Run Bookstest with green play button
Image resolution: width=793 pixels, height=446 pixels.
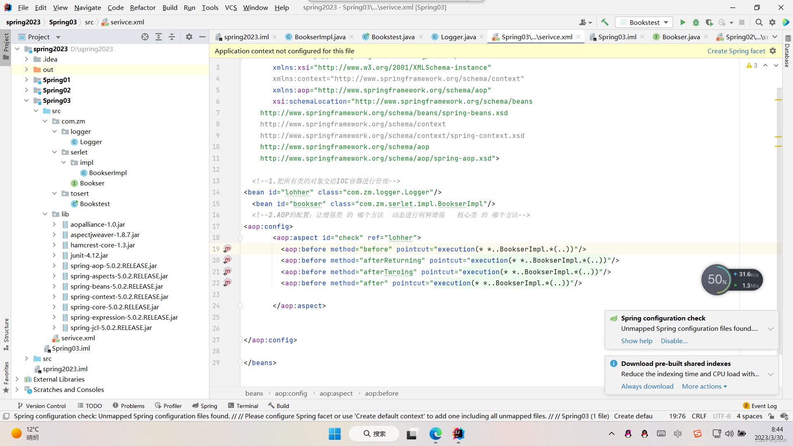[x=683, y=22]
